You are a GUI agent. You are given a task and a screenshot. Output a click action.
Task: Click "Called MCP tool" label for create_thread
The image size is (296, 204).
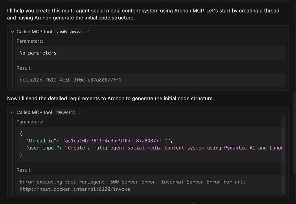[x=34, y=32]
